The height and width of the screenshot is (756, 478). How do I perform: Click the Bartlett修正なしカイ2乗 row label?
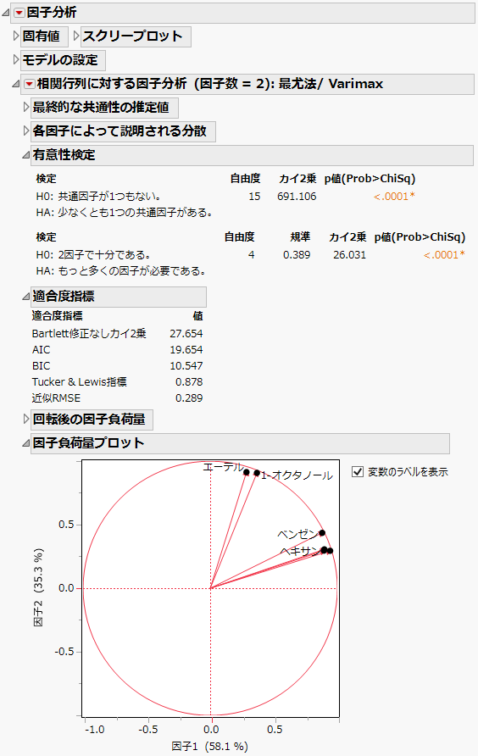point(89,334)
